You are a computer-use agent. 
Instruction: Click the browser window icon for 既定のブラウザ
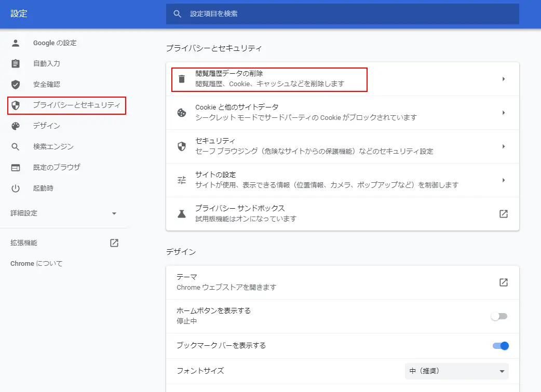(x=16, y=168)
